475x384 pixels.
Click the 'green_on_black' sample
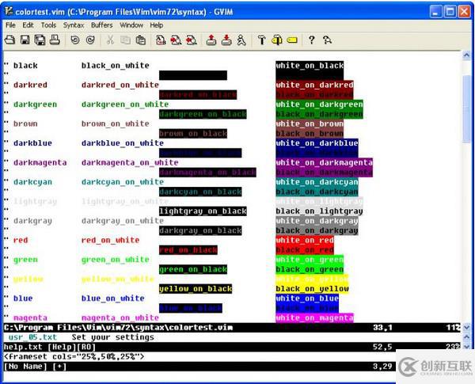[x=193, y=269]
